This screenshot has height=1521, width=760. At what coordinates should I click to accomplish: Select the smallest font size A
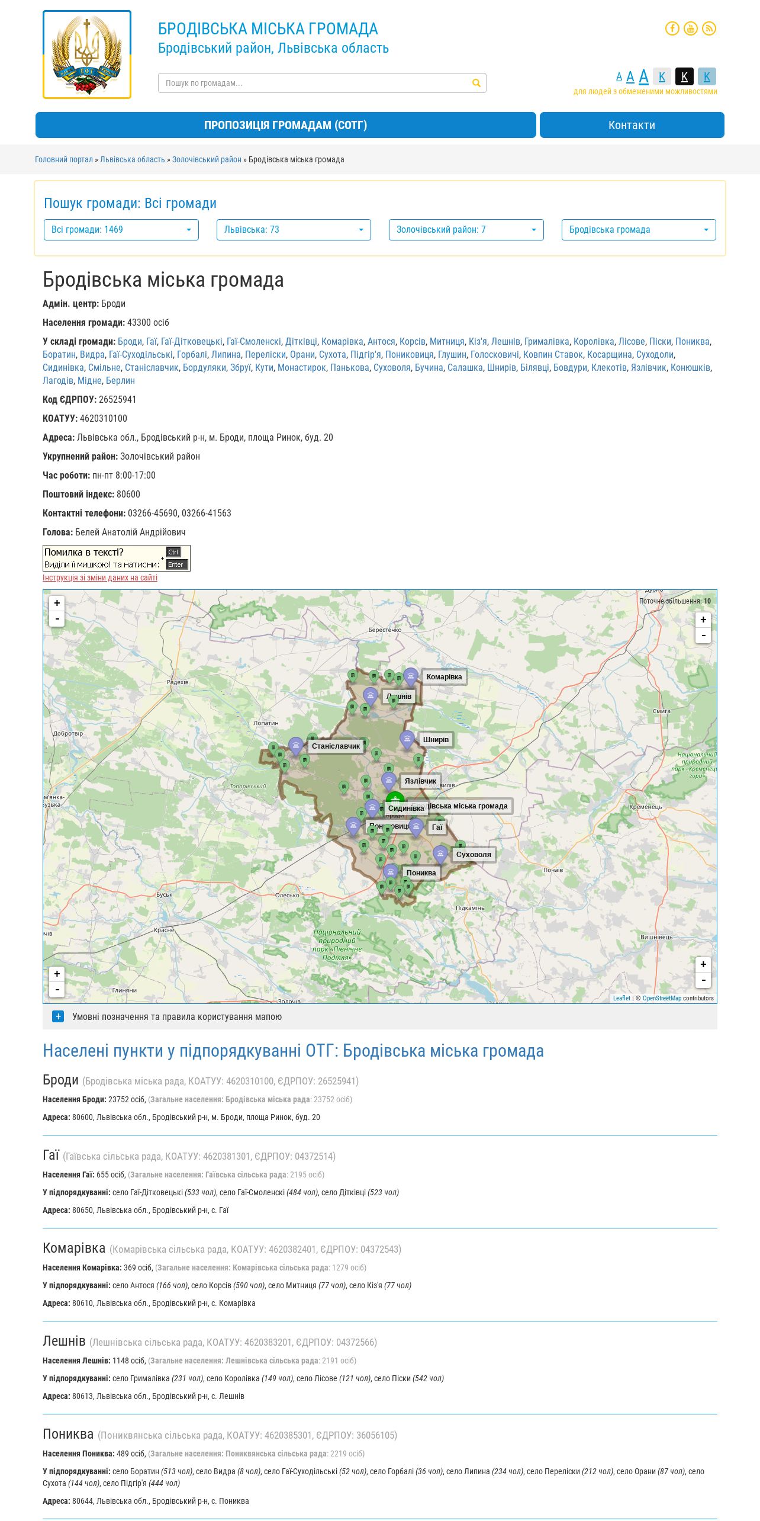[619, 77]
